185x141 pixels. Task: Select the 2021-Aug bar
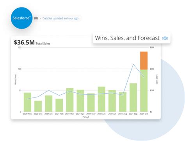tap(123, 102)
